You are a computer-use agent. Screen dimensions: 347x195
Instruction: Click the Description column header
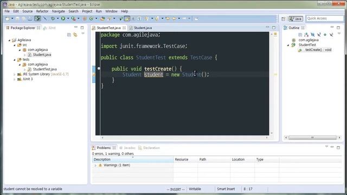pyautogui.click(x=133, y=159)
